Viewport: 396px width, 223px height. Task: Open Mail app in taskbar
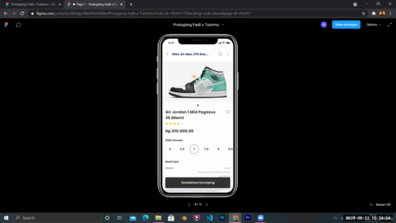[x=133, y=217]
